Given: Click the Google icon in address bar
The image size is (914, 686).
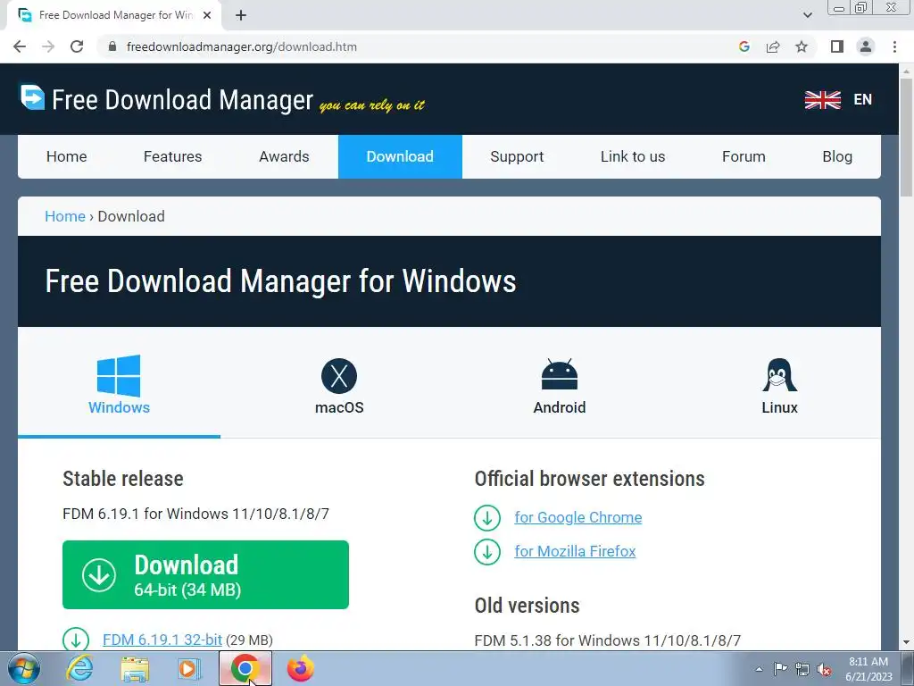Looking at the screenshot, I should click(744, 46).
